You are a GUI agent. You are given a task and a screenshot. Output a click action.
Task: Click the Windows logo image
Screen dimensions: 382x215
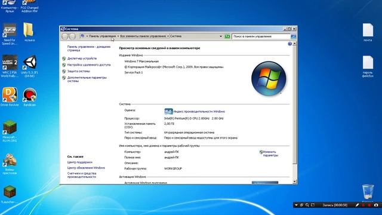(269, 78)
